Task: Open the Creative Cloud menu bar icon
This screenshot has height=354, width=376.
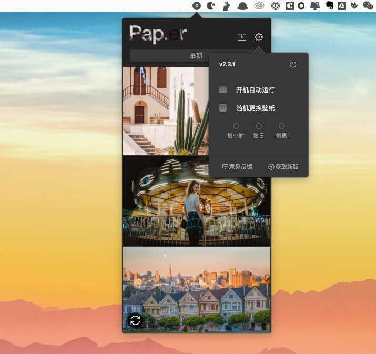Action: (x=259, y=5)
